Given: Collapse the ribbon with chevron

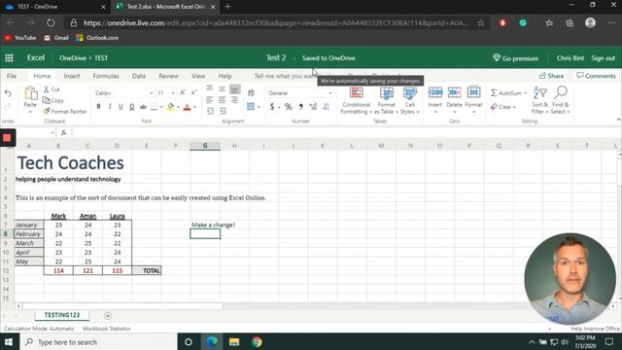Looking at the screenshot, I should (x=618, y=120).
